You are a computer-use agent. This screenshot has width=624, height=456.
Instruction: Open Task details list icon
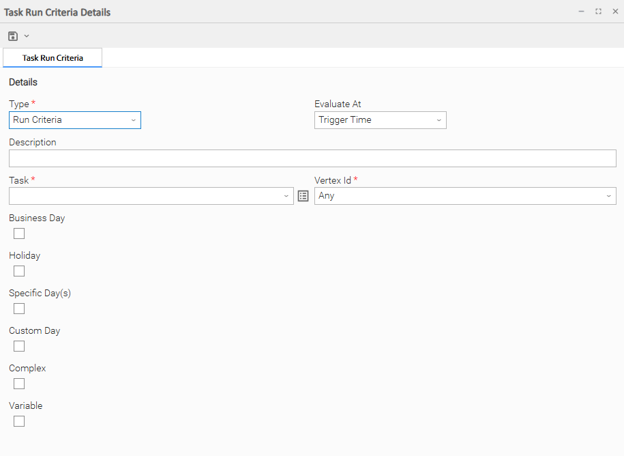[303, 196]
